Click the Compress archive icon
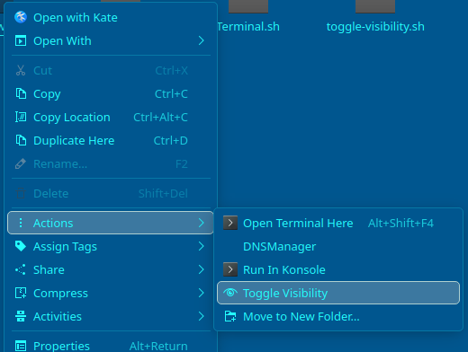The width and height of the screenshot is (468, 352). pos(21,293)
